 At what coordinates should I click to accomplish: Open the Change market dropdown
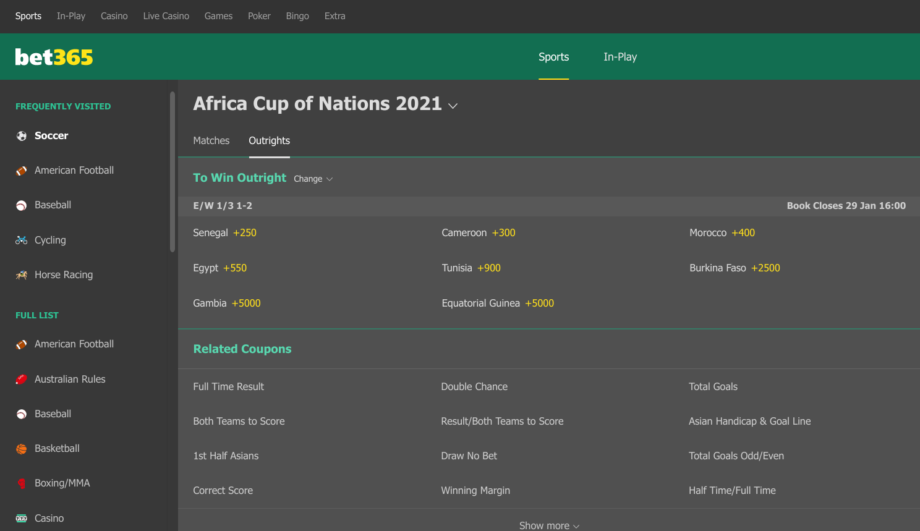coord(313,179)
